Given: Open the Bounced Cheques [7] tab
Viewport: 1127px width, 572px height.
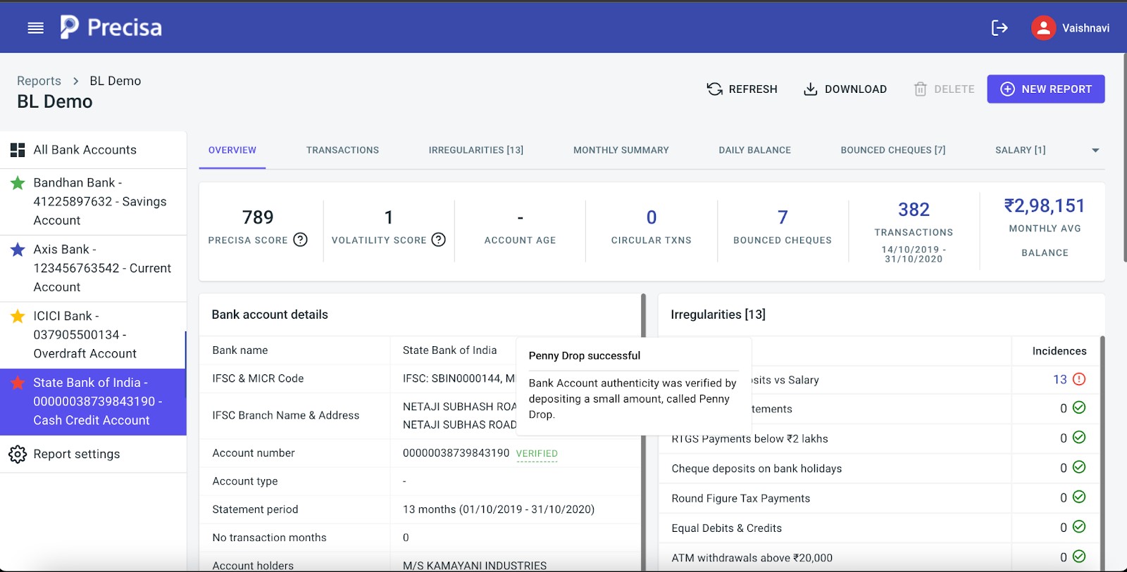Looking at the screenshot, I should tap(892, 150).
